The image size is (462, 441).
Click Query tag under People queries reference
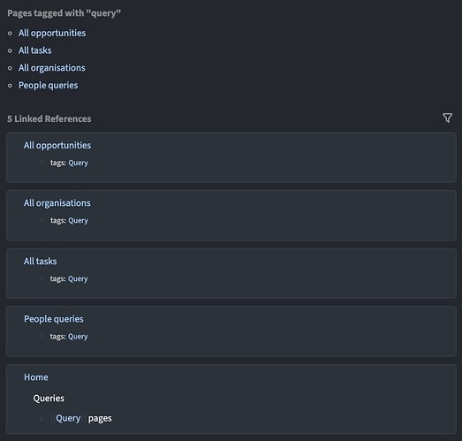click(78, 337)
